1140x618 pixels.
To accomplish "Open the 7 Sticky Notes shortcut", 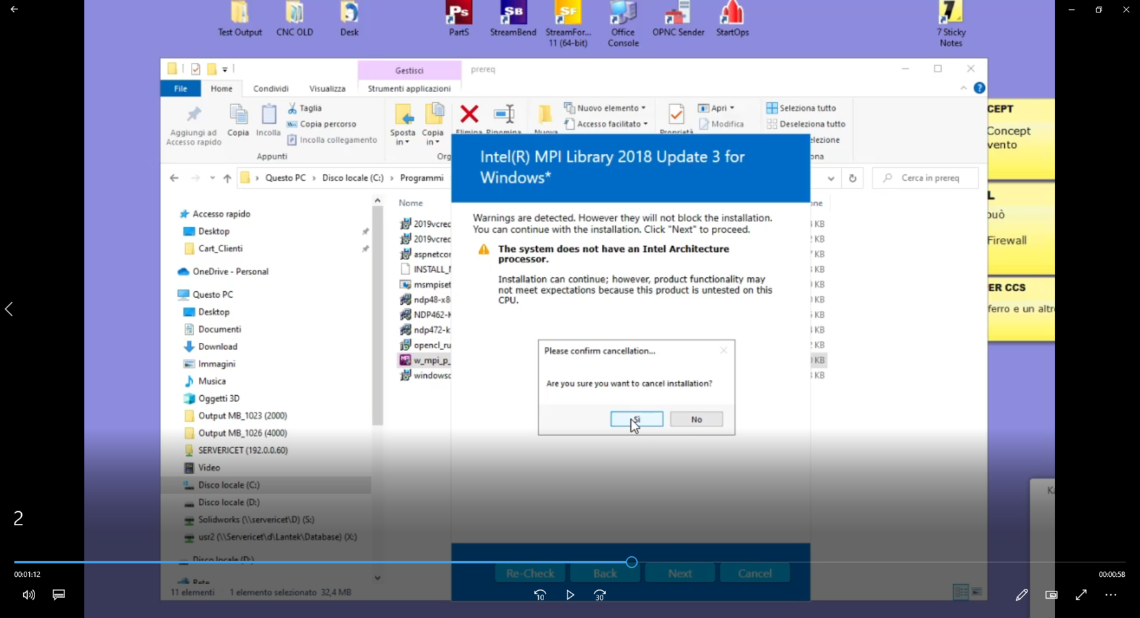I will [951, 24].
